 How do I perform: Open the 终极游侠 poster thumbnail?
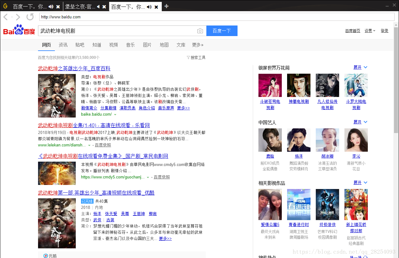click(x=327, y=205)
